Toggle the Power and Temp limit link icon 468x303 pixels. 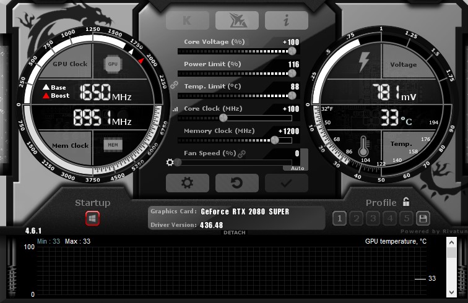tap(174, 85)
